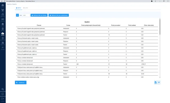Select the cloud download Export sidebar icon
Screen dimensions: 170x103
(3, 34)
